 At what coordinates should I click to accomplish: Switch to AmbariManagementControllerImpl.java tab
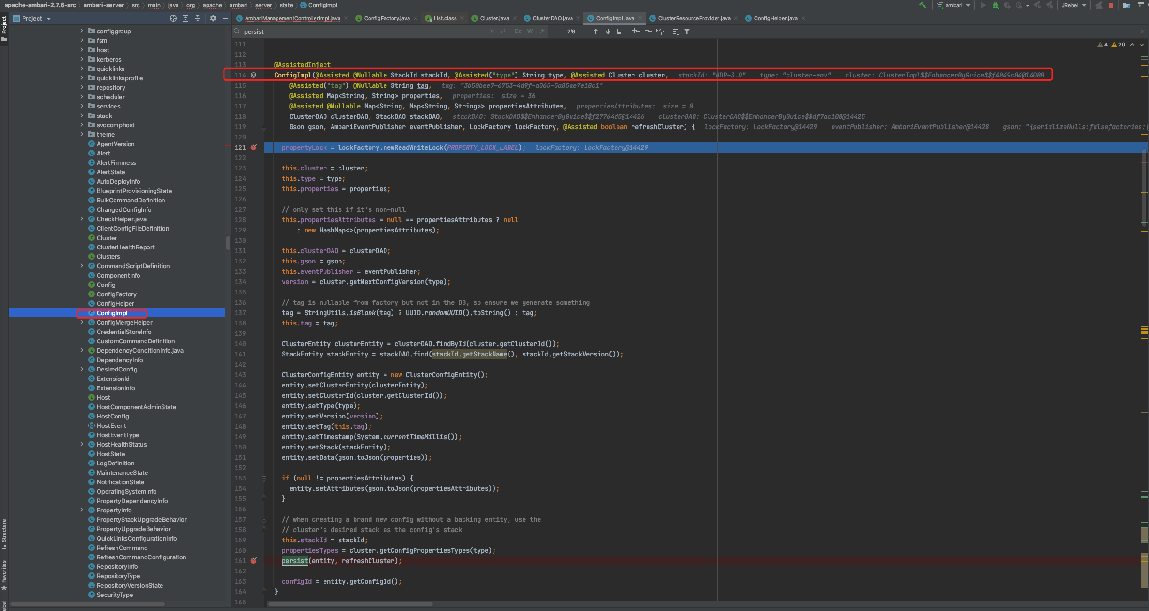point(292,18)
